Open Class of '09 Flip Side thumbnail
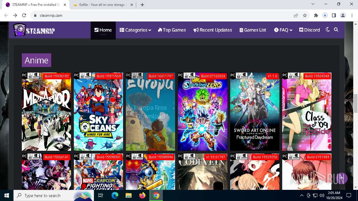This screenshot has height=201, width=358. (307, 112)
